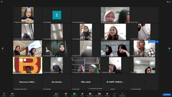Screen dimensions: 172x97
Task: Open the Apps panel
Action: click(114, 94)
